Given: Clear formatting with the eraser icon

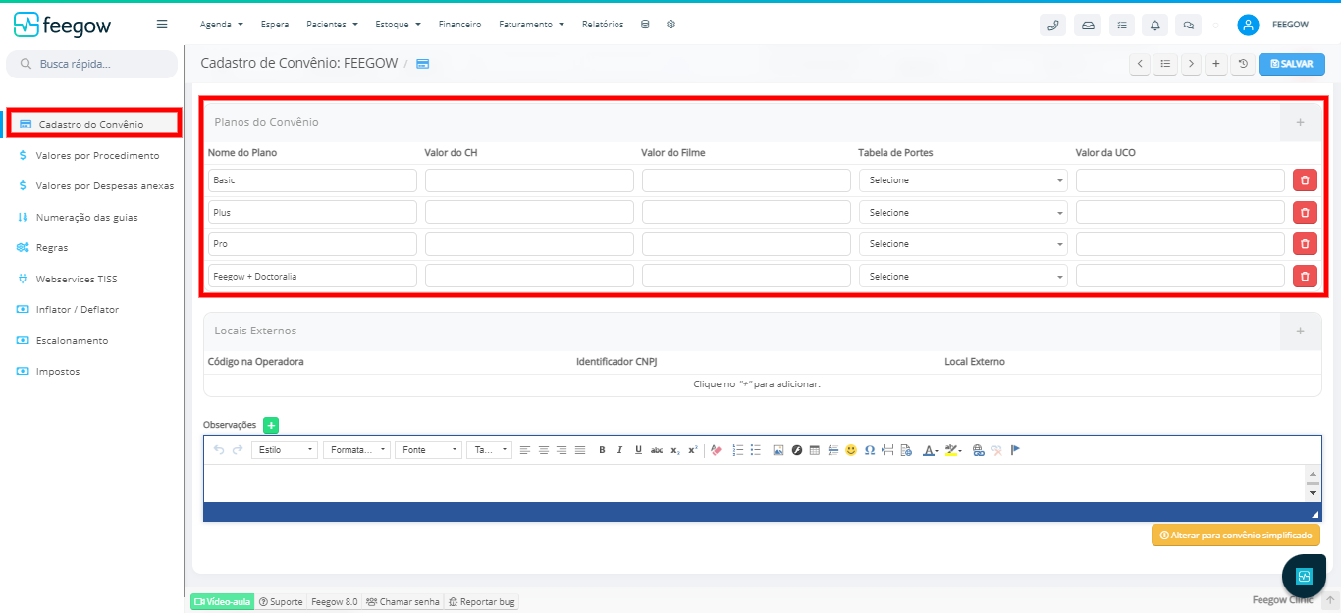Looking at the screenshot, I should click(x=716, y=450).
